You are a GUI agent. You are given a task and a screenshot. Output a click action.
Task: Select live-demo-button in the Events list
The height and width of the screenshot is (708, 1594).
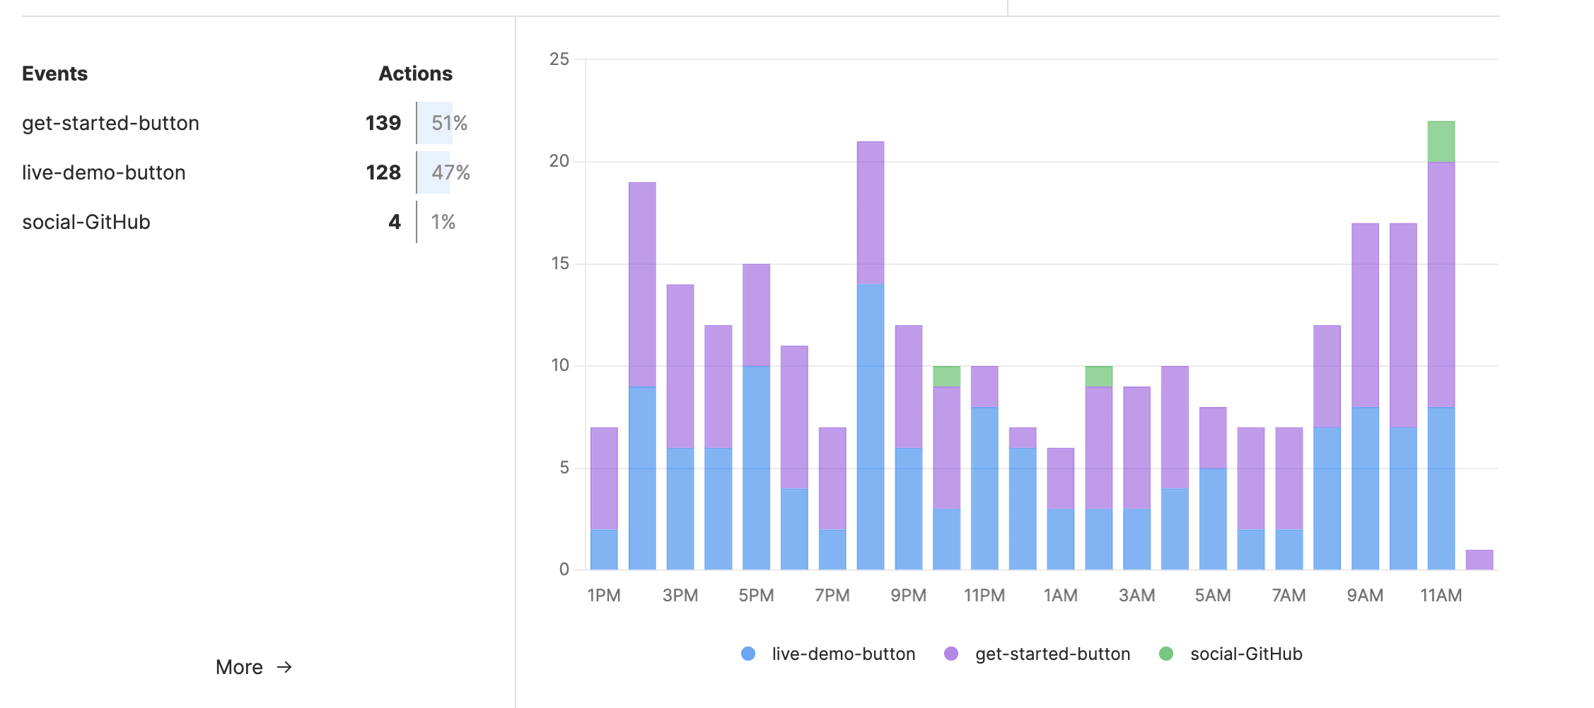click(x=104, y=172)
